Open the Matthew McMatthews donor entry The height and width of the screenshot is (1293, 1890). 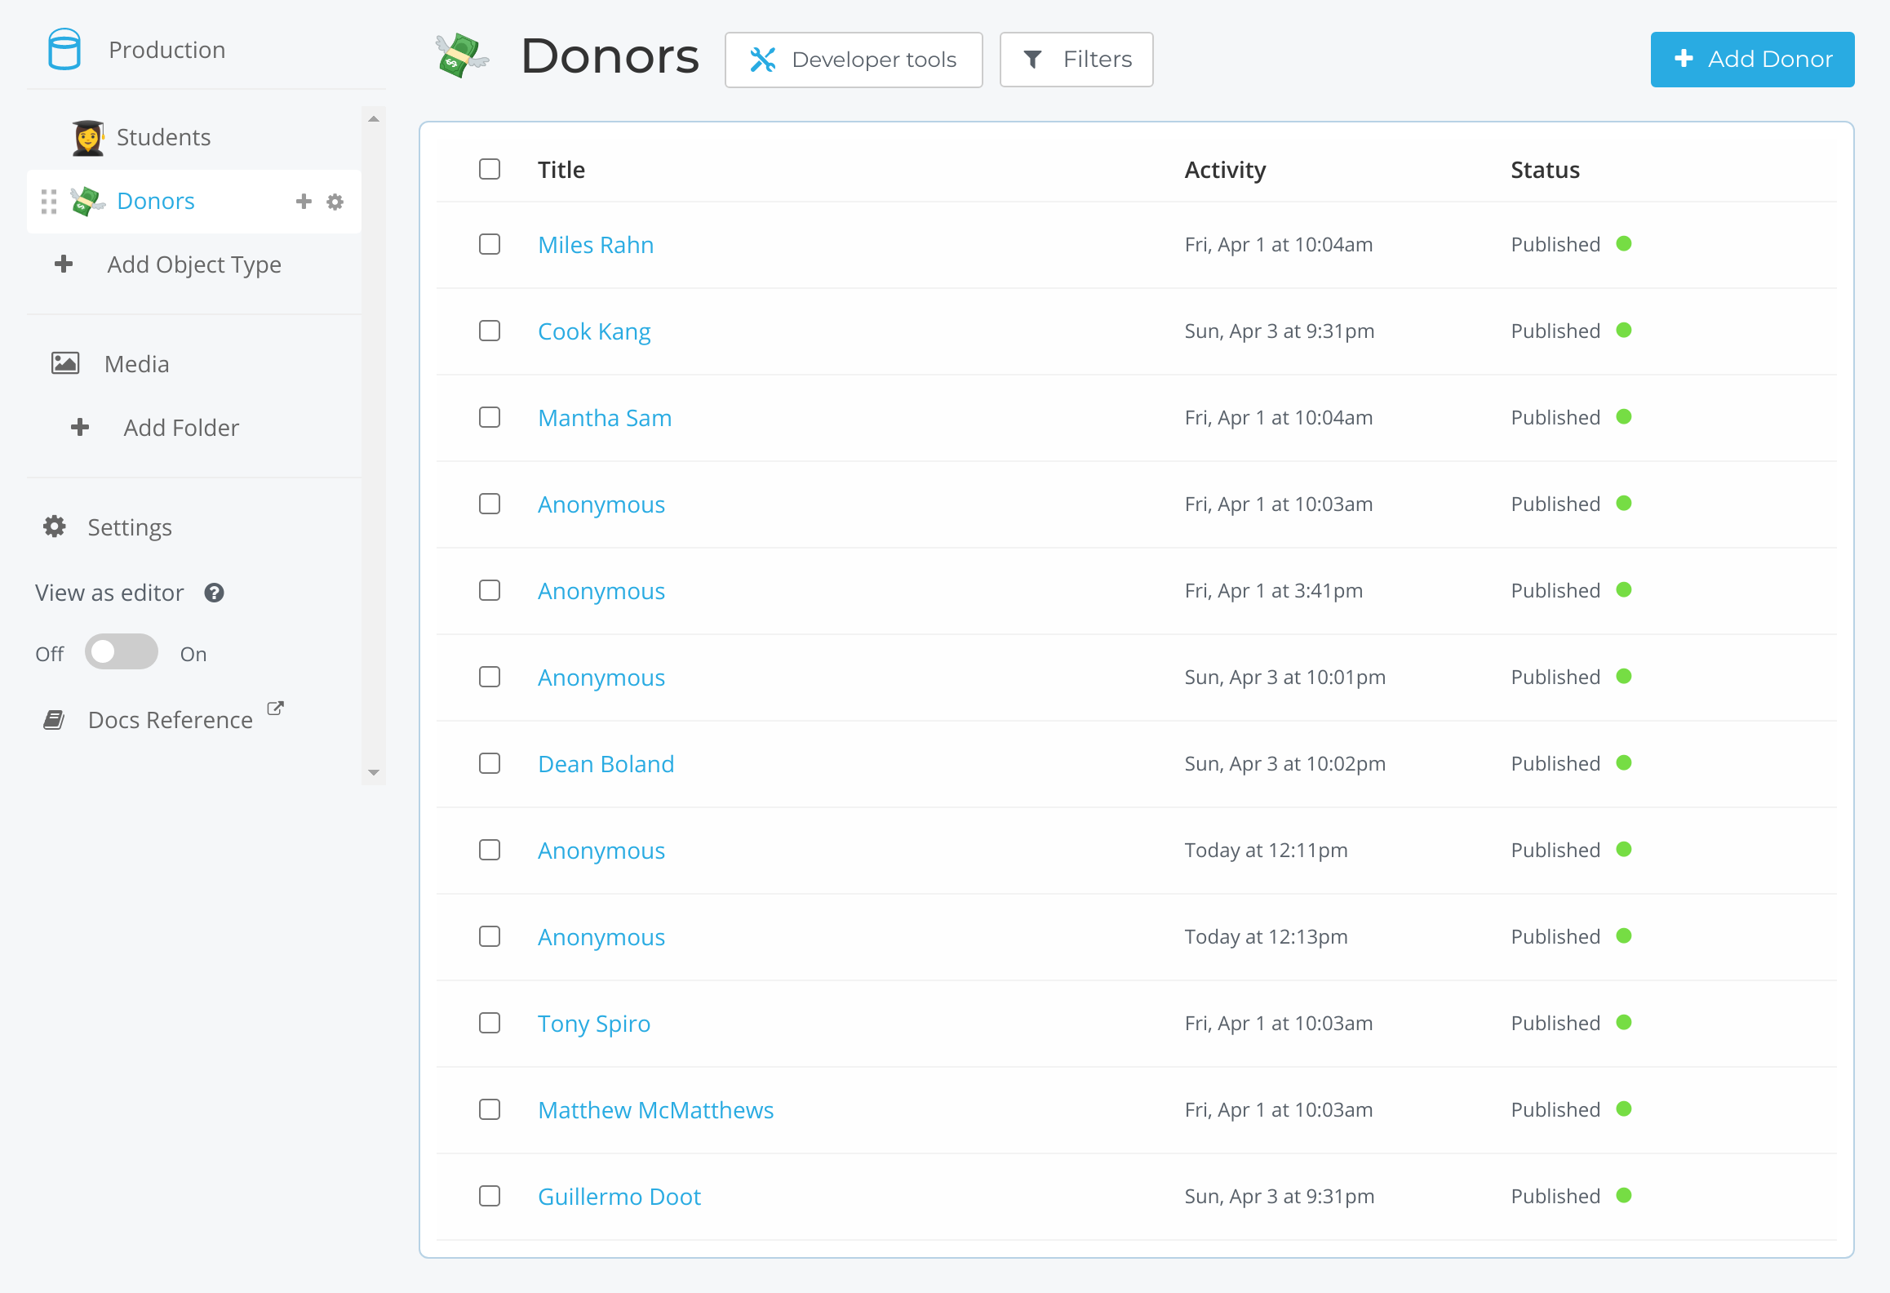(656, 1110)
